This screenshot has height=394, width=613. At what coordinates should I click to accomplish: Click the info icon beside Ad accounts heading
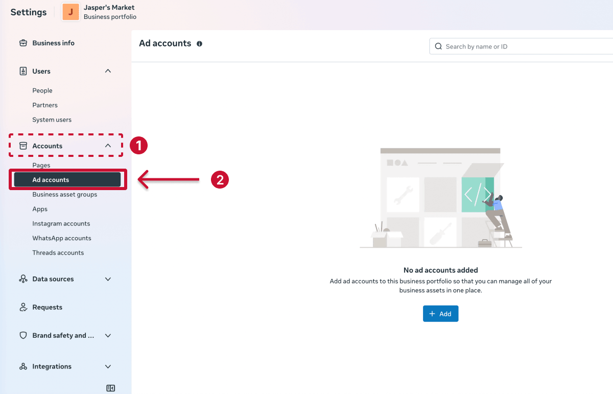(199, 43)
